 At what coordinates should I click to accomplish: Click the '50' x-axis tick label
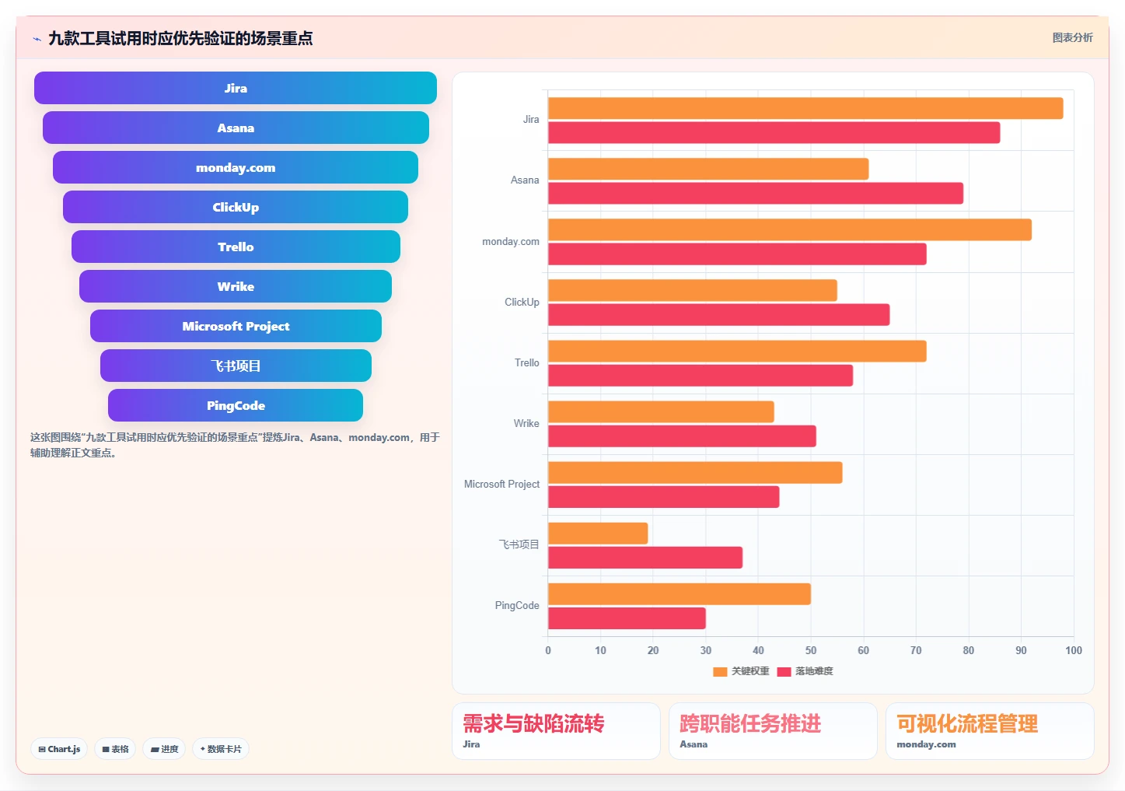pos(811,650)
